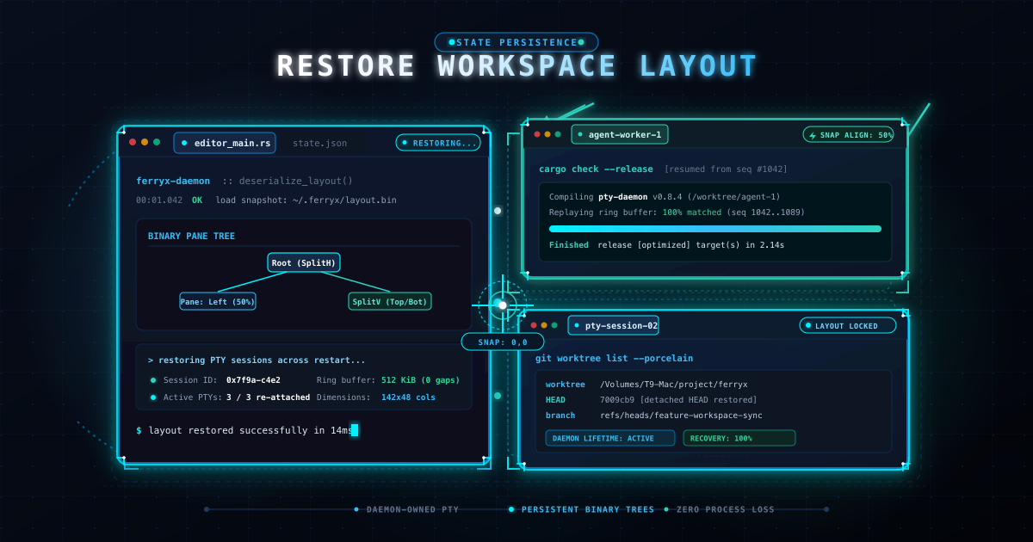This screenshot has height=542, width=1033.
Task: Click the Compiling pty-daemon v0.8.4 line
Action: click(663, 196)
